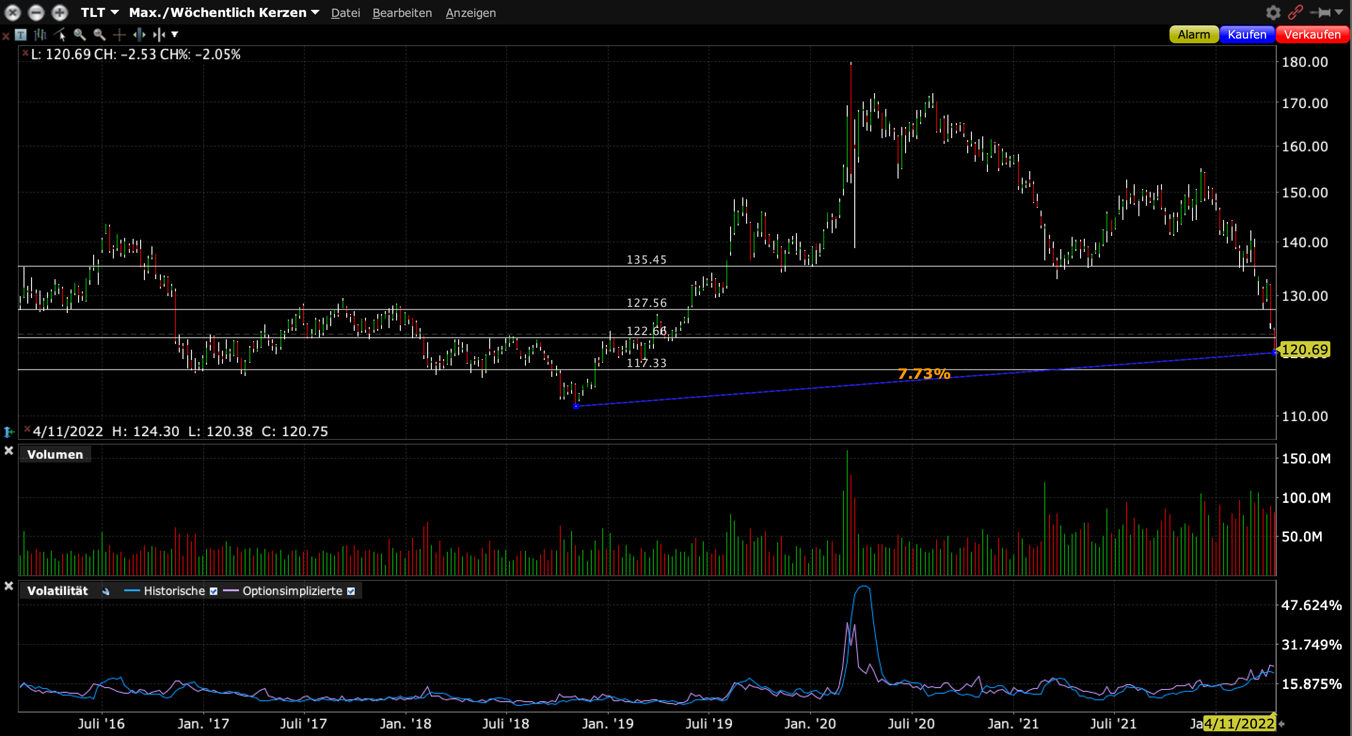This screenshot has width=1352, height=736.
Task: Click the zoom in magnifier icon
Action: point(80,35)
